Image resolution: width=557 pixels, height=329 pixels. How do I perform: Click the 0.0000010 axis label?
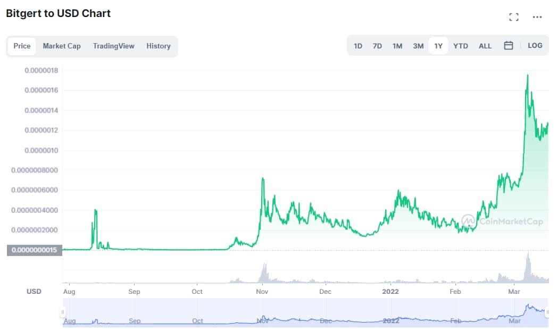click(41, 150)
